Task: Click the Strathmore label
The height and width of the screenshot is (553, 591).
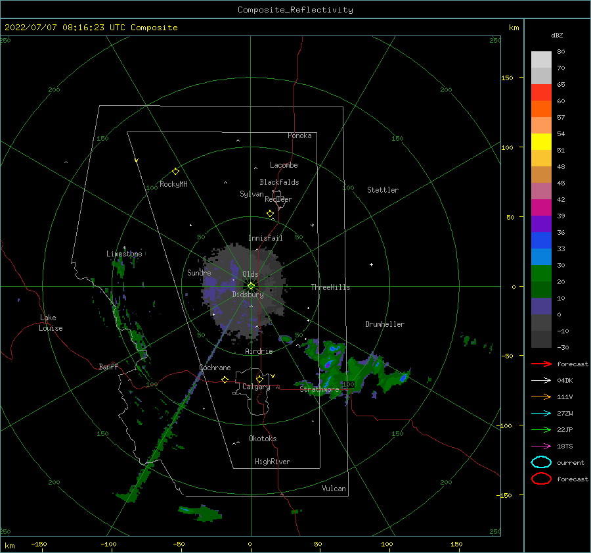Action: click(319, 389)
